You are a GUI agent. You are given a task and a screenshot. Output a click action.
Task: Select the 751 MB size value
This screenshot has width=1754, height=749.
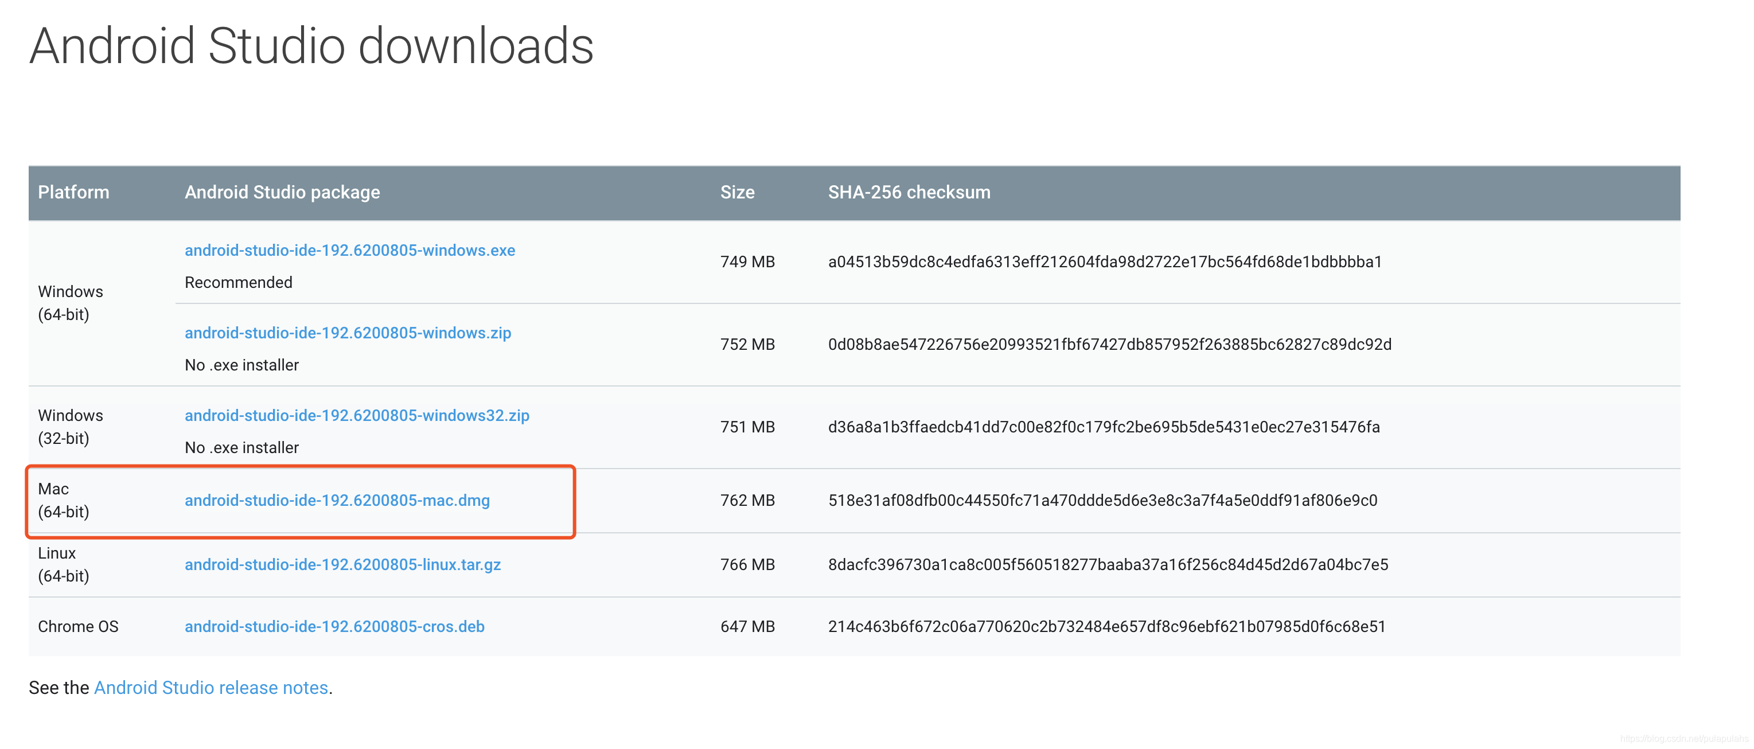tap(747, 427)
